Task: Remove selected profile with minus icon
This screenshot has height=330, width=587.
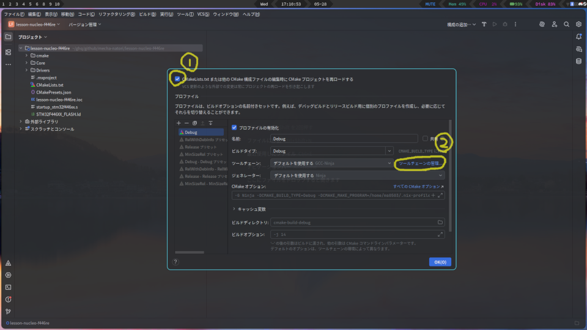Action: click(x=186, y=123)
